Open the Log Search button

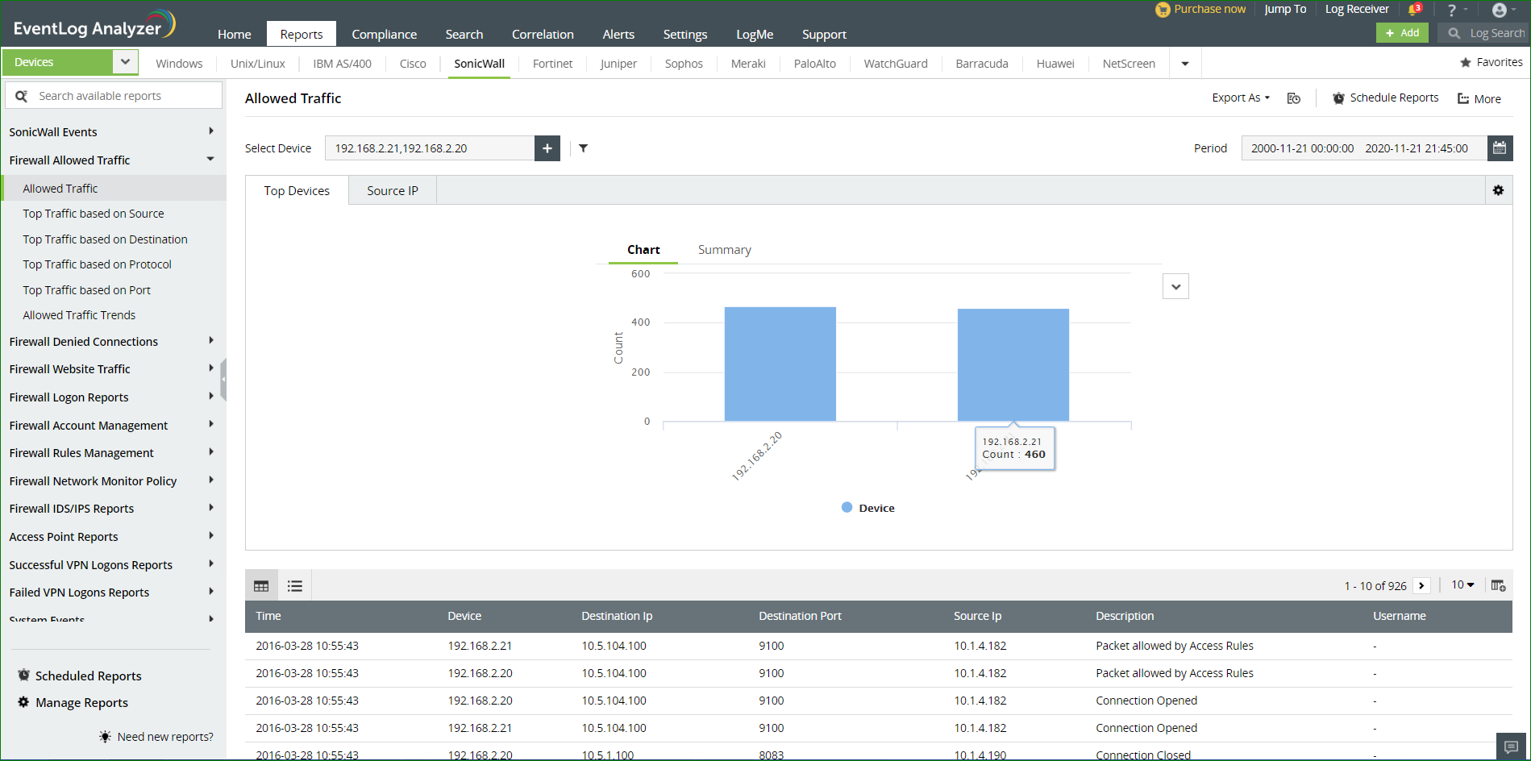point(1485,33)
